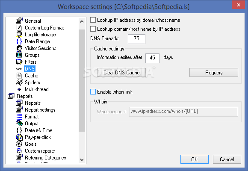Click the Cancel button
This screenshot has height=171, width=248.
click(x=227, y=159)
